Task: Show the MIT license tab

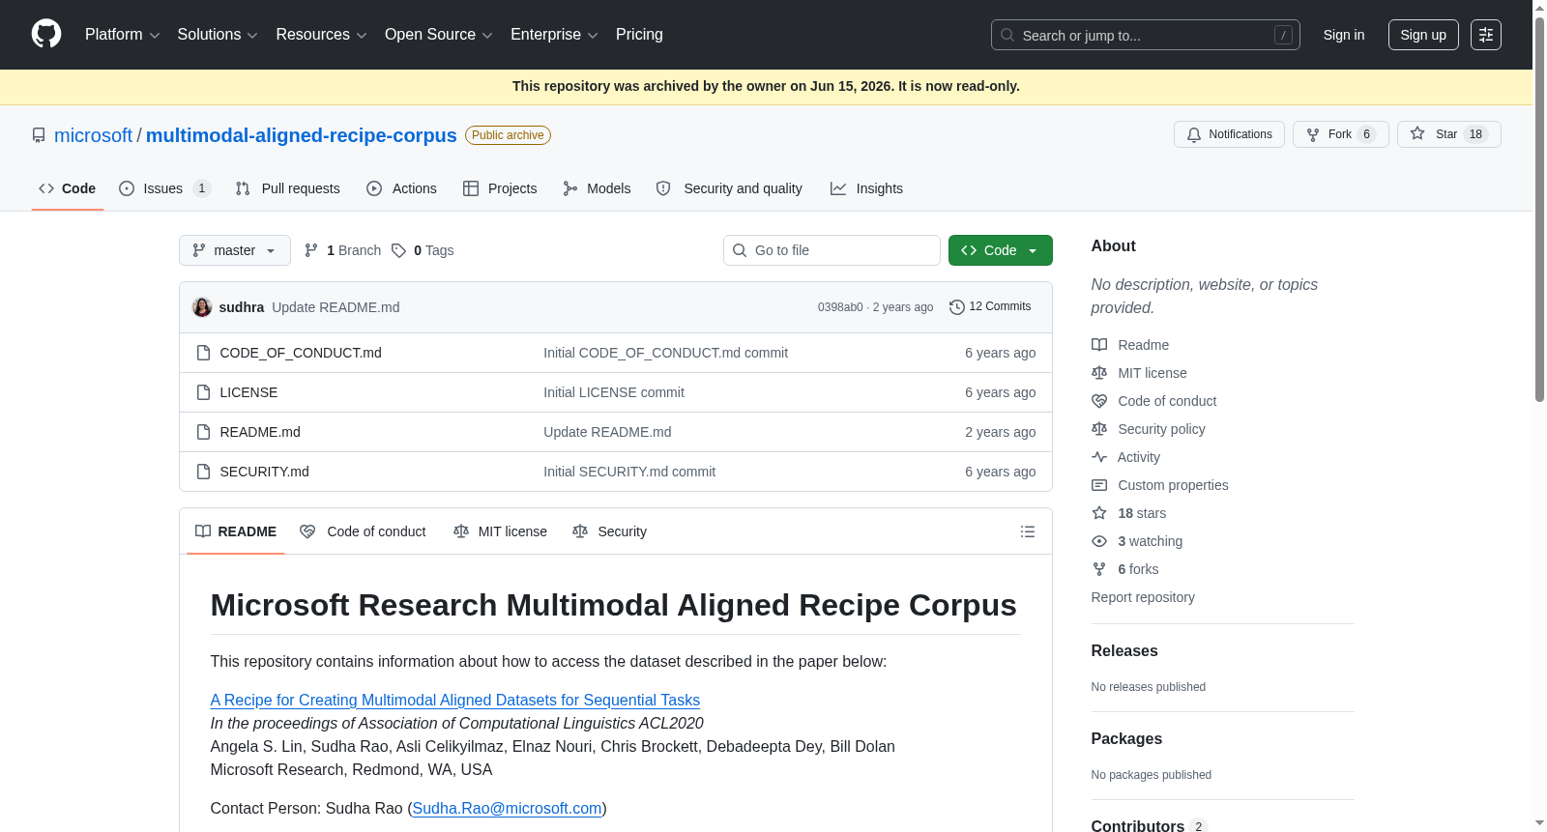Action: 500,531
